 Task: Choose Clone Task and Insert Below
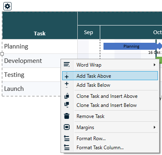110,105
